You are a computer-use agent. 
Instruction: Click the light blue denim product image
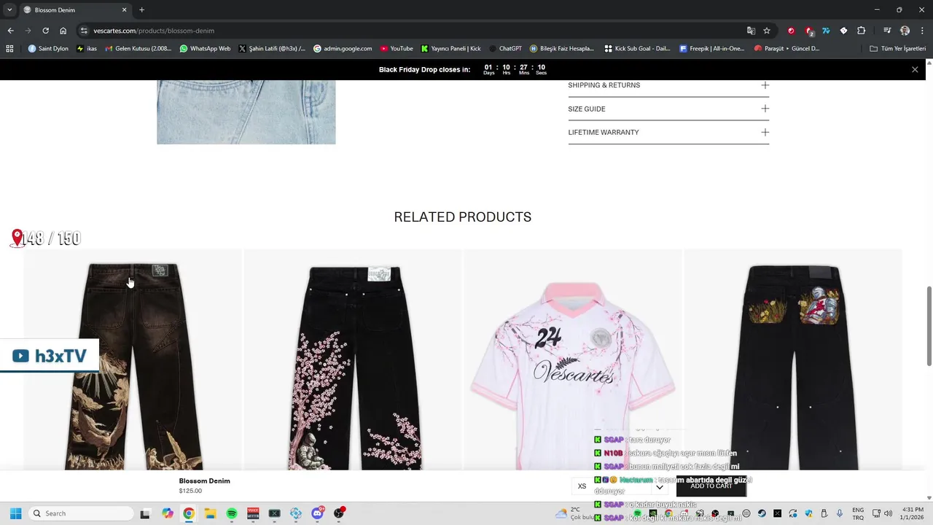[246, 112]
